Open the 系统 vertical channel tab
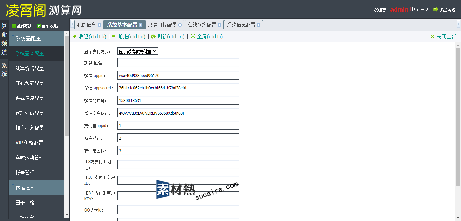461x221 pixels. pyautogui.click(x=4, y=69)
